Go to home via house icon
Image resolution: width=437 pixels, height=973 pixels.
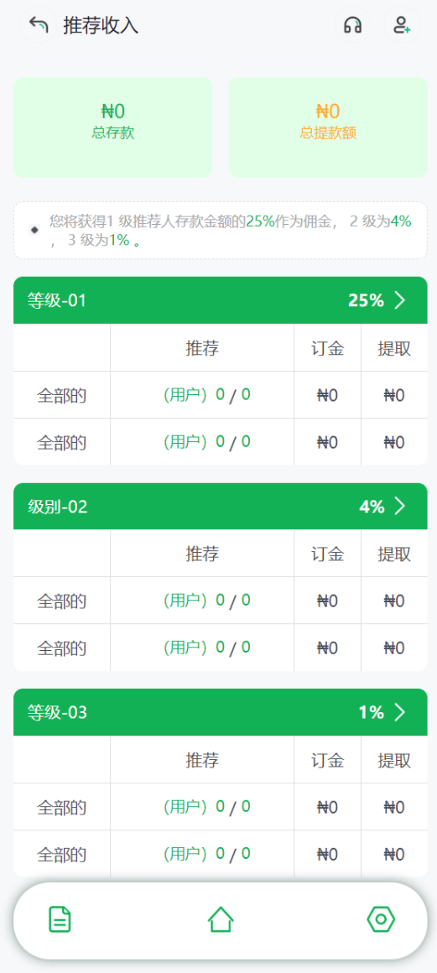point(221,919)
